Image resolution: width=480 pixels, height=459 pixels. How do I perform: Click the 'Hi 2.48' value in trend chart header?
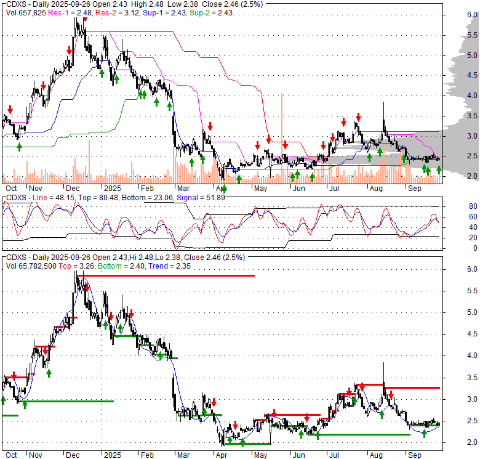pyautogui.click(x=141, y=258)
